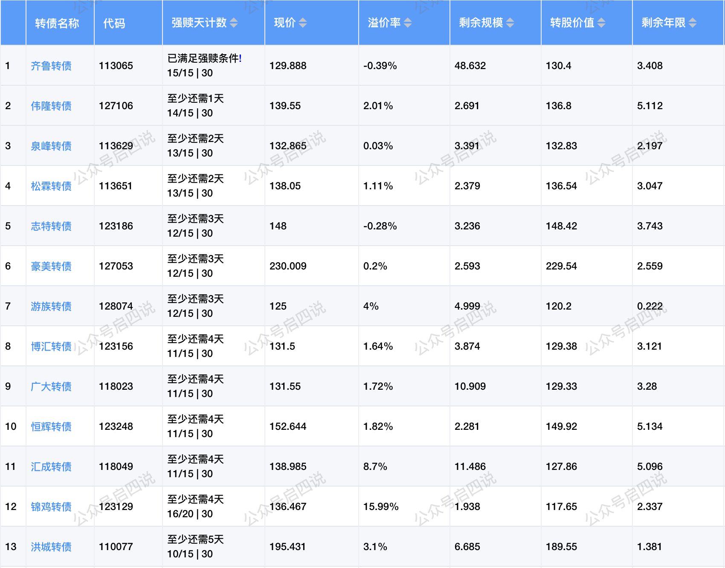The width and height of the screenshot is (725, 568).
Task: Sort by 转股价值 using arrow icon
Action: [601, 23]
